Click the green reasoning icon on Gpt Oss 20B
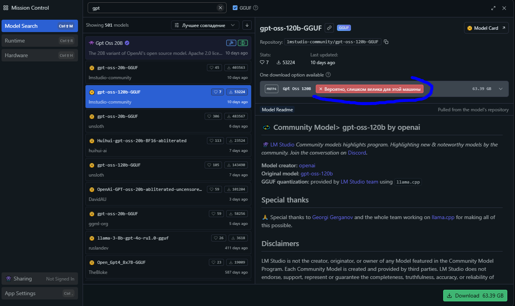This screenshot has height=306, width=515. (x=243, y=43)
